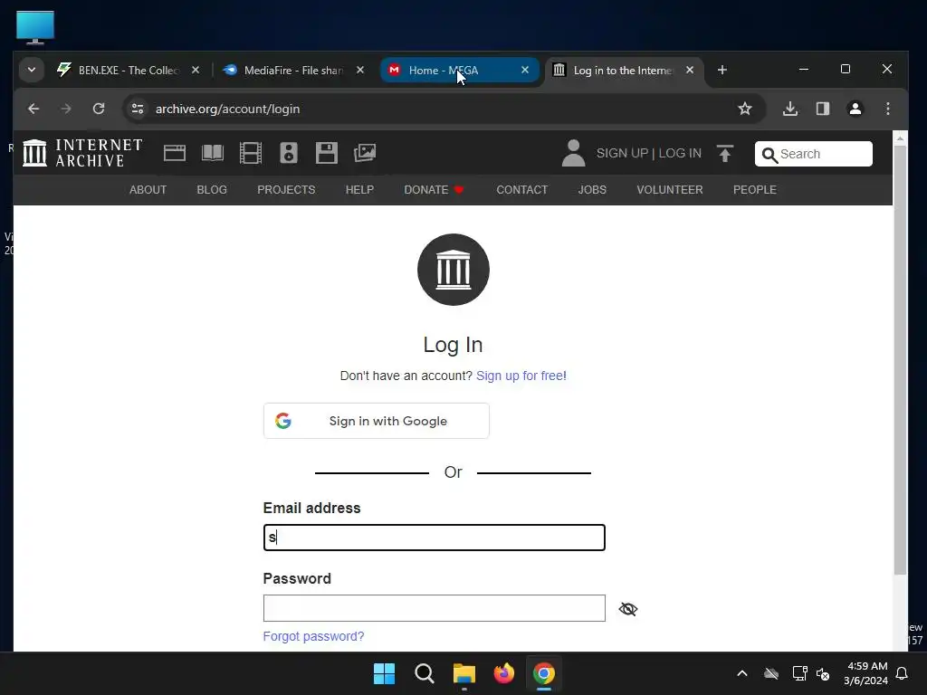Open the Internet Archive web (Wayback) icon

(175, 153)
